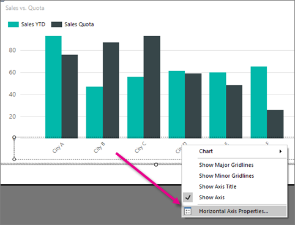Click the City A axis label

coord(58,148)
